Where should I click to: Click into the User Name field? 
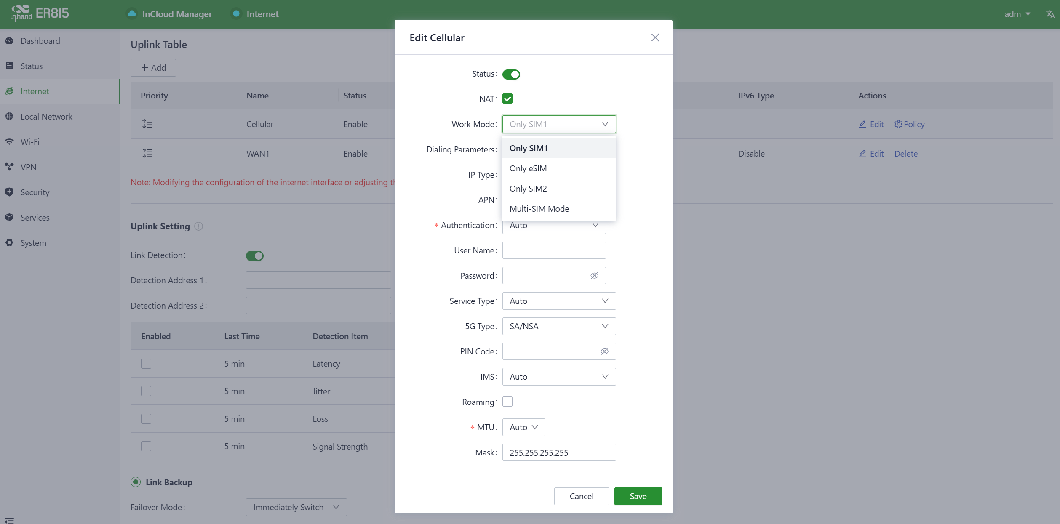[553, 250]
